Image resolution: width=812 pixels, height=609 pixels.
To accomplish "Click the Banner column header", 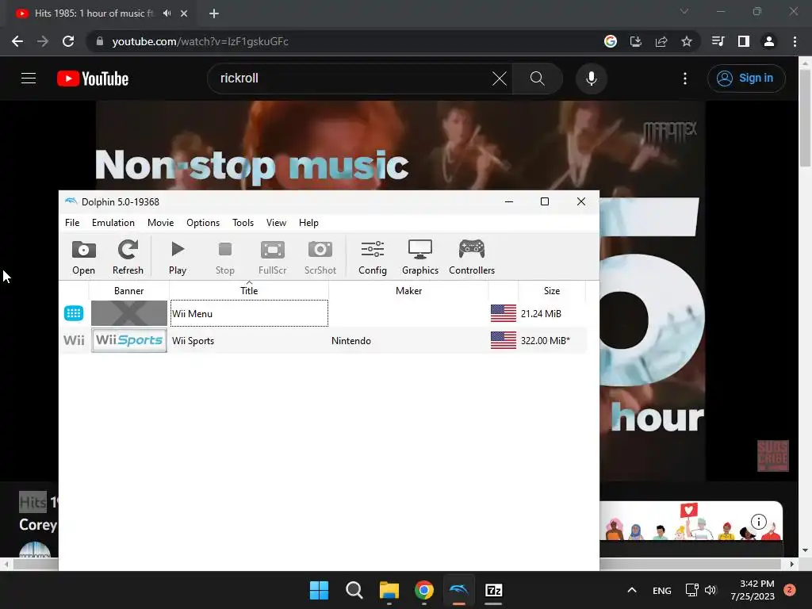I will 129,290.
